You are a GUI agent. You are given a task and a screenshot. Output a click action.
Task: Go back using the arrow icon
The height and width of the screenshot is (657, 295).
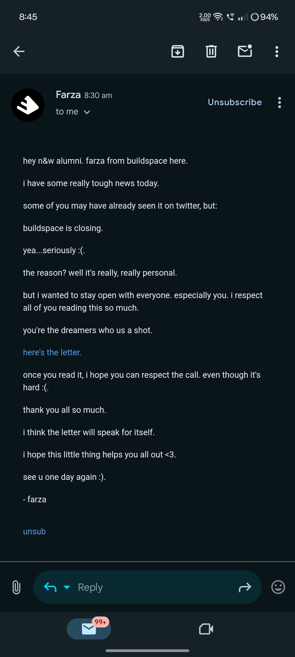click(x=19, y=51)
